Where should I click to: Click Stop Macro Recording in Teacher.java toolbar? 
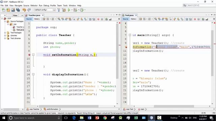click(102, 19)
